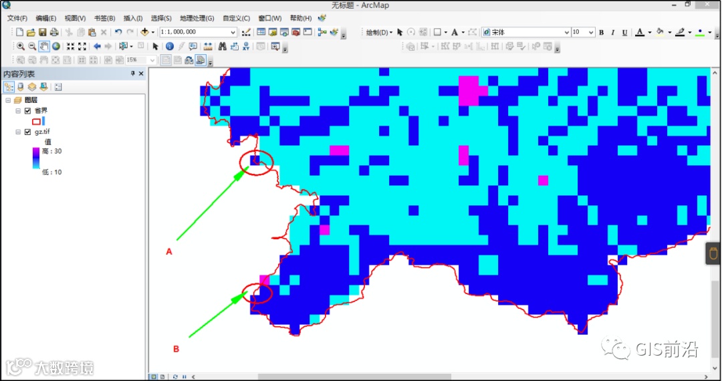Click the Add Data button
This screenshot has width=722, height=381.
coord(144,32)
